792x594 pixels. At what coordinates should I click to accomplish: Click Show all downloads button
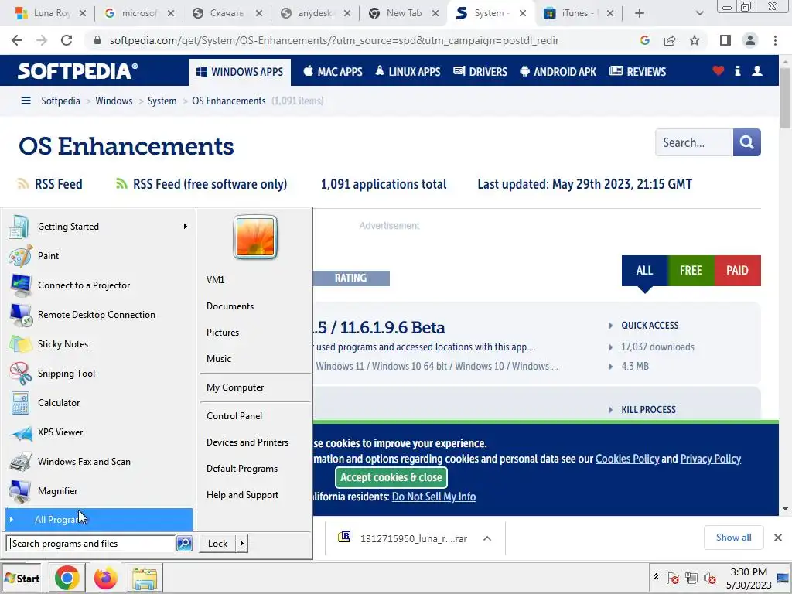(x=733, y=538)
